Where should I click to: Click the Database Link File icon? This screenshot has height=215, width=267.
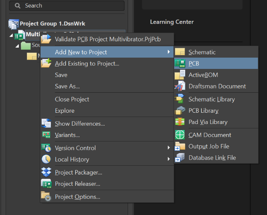click(180, 158)
